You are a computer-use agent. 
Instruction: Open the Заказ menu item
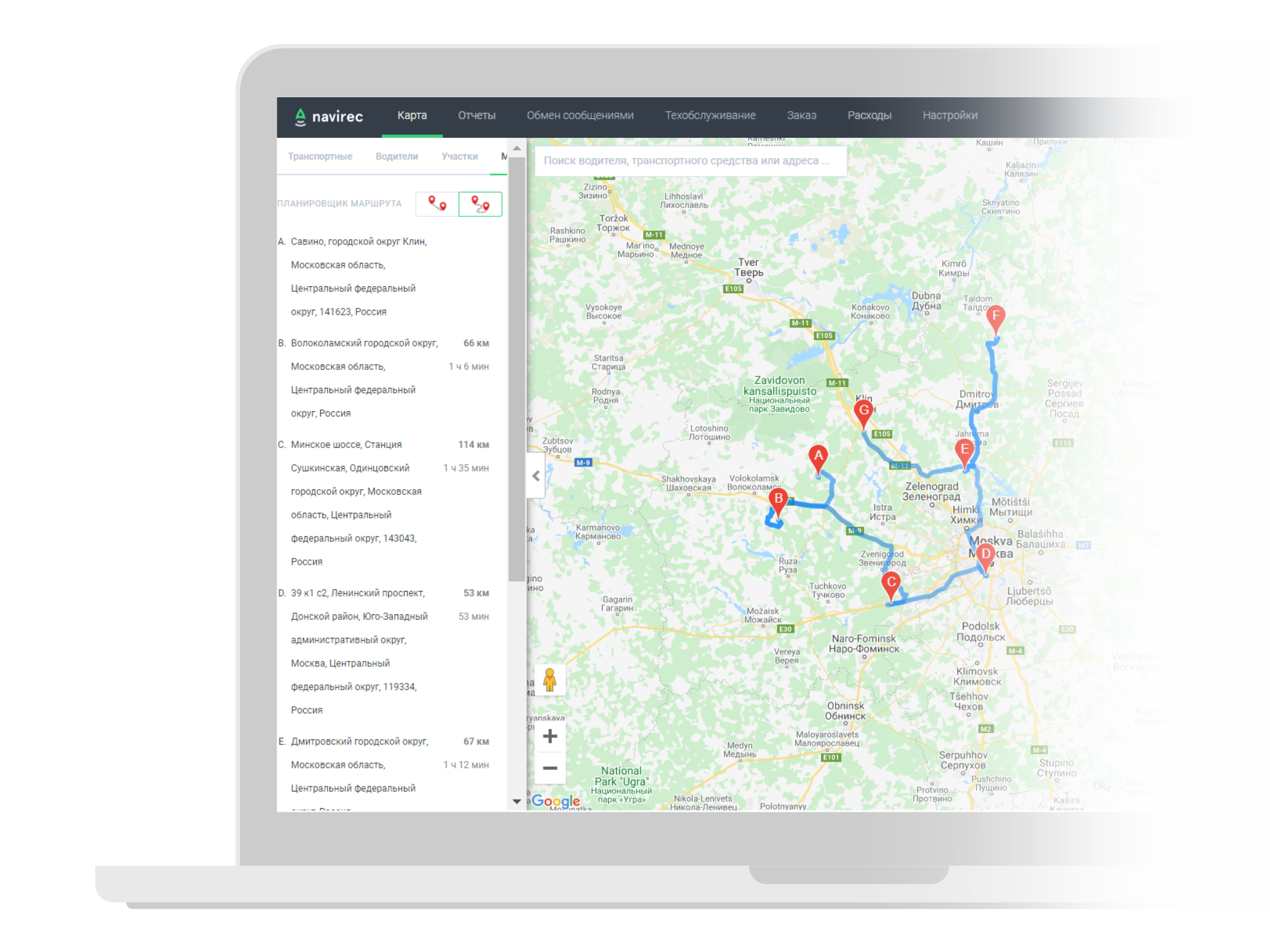point(801,116)
